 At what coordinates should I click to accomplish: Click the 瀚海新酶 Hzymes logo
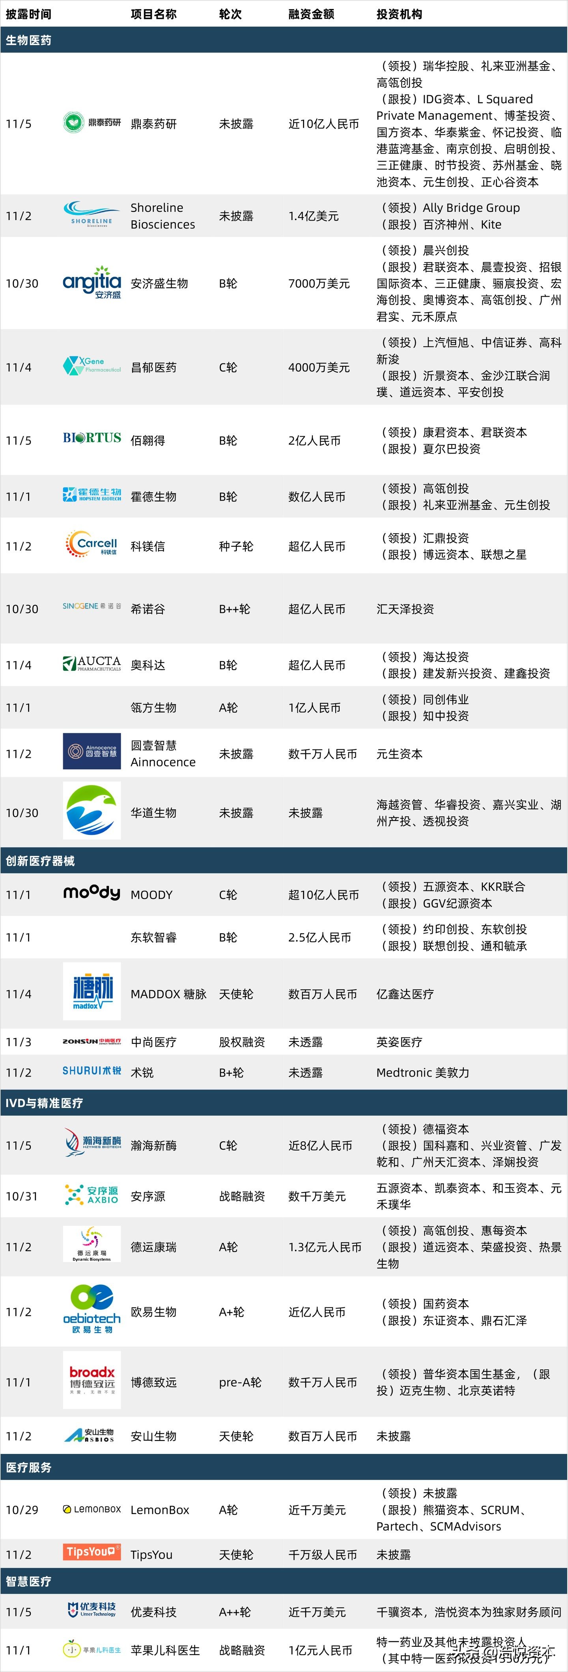click(x=92, y=1142)
